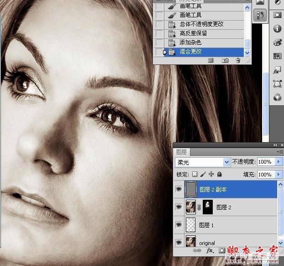Image resolution: width=284 pixels, height=266 pixels.
Task: Close the Layers panel with X button
Action: pyautogui.click(x=282, y=145)
